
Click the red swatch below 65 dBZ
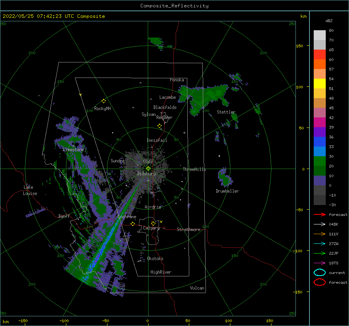click(x=320, y=54)
